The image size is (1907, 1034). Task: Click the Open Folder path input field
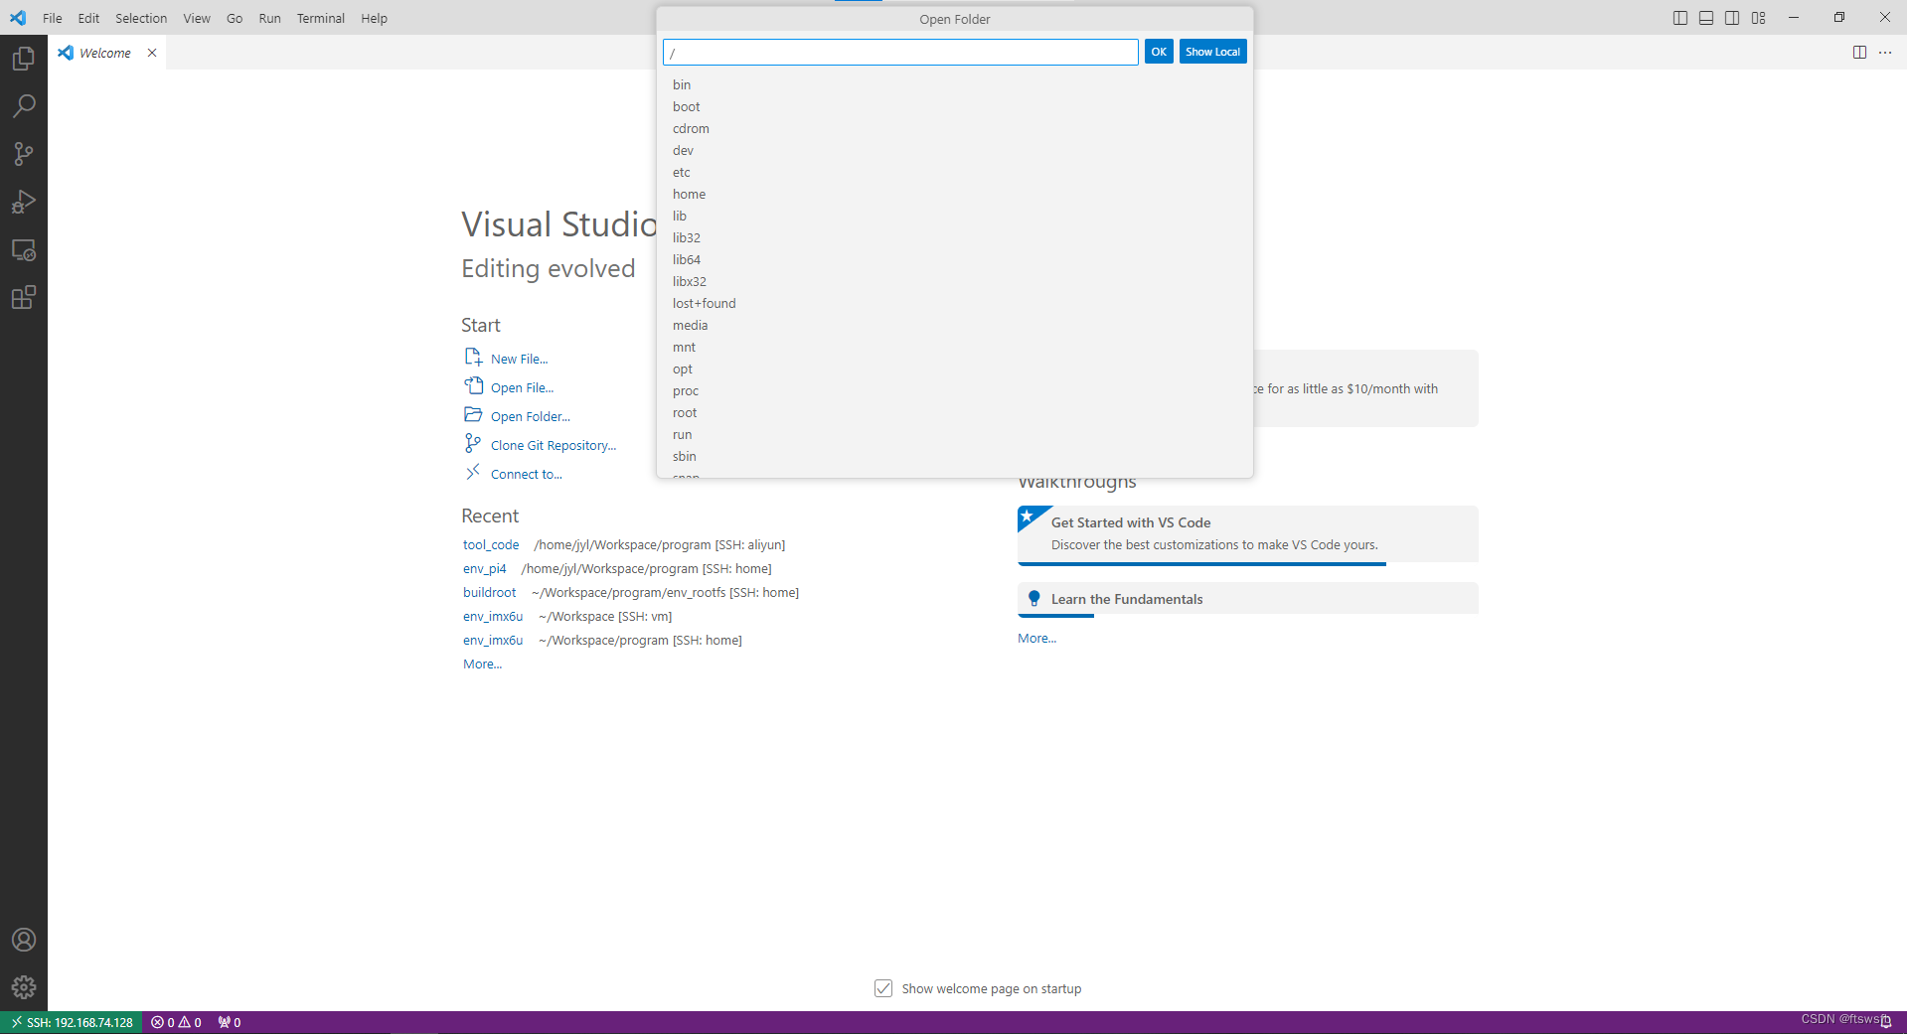point(900,53)
